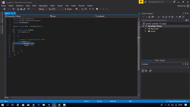Collapse the Assembly-CSharp project node
This screenshot has height=107, width=190.
pyautogui.click(x=143, y=26)
